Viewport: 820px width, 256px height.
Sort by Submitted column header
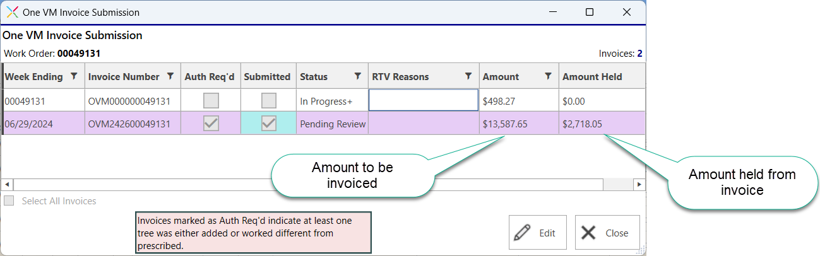coord(267,77)
